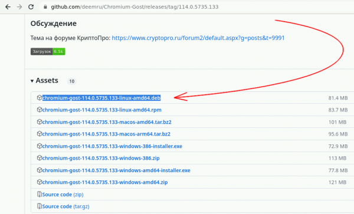Click the browser forward arrow
This screenshot has width=354, height=214.
19,7
